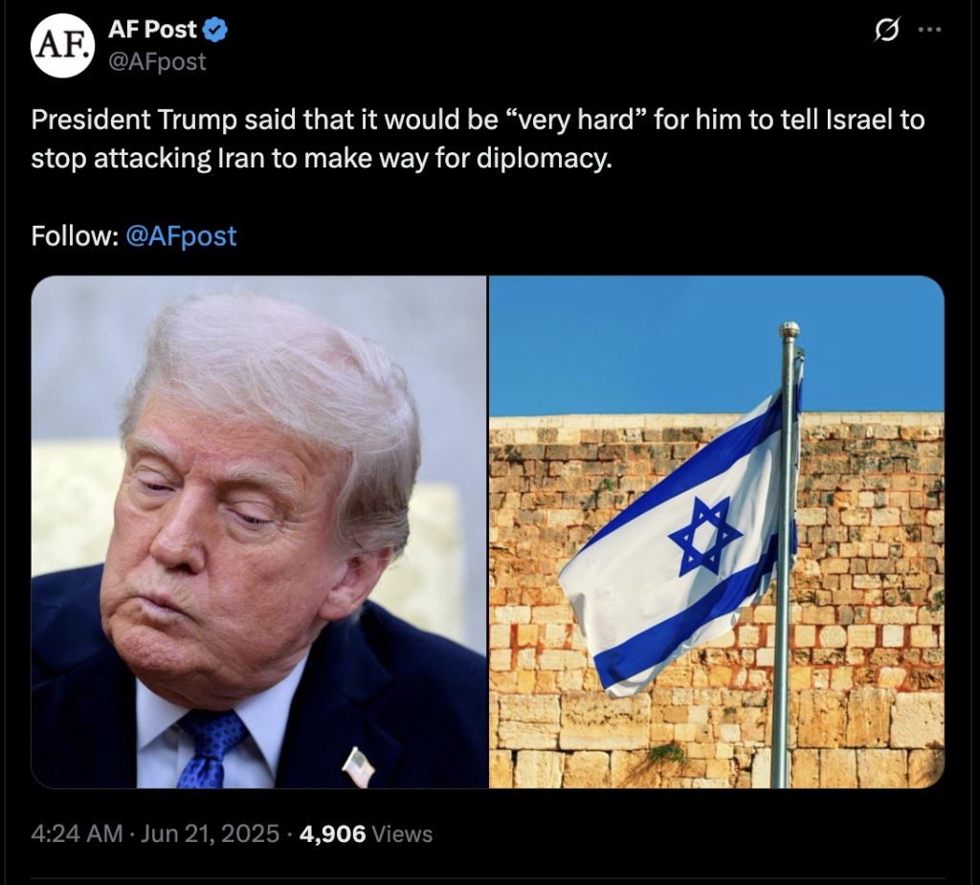Click the "Follow:" text label
The height and width of the screenshot is (885, 980).
75,236
